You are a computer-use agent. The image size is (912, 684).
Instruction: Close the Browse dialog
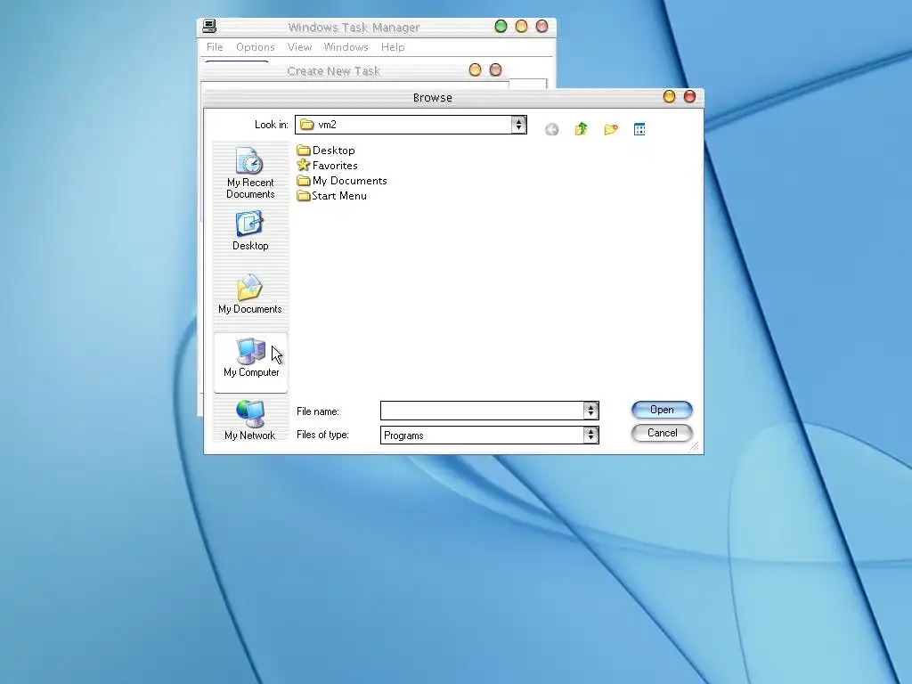[690, 96]
